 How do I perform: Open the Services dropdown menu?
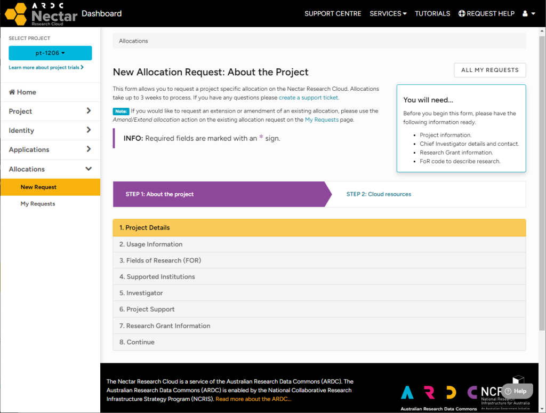coord(388,13)
